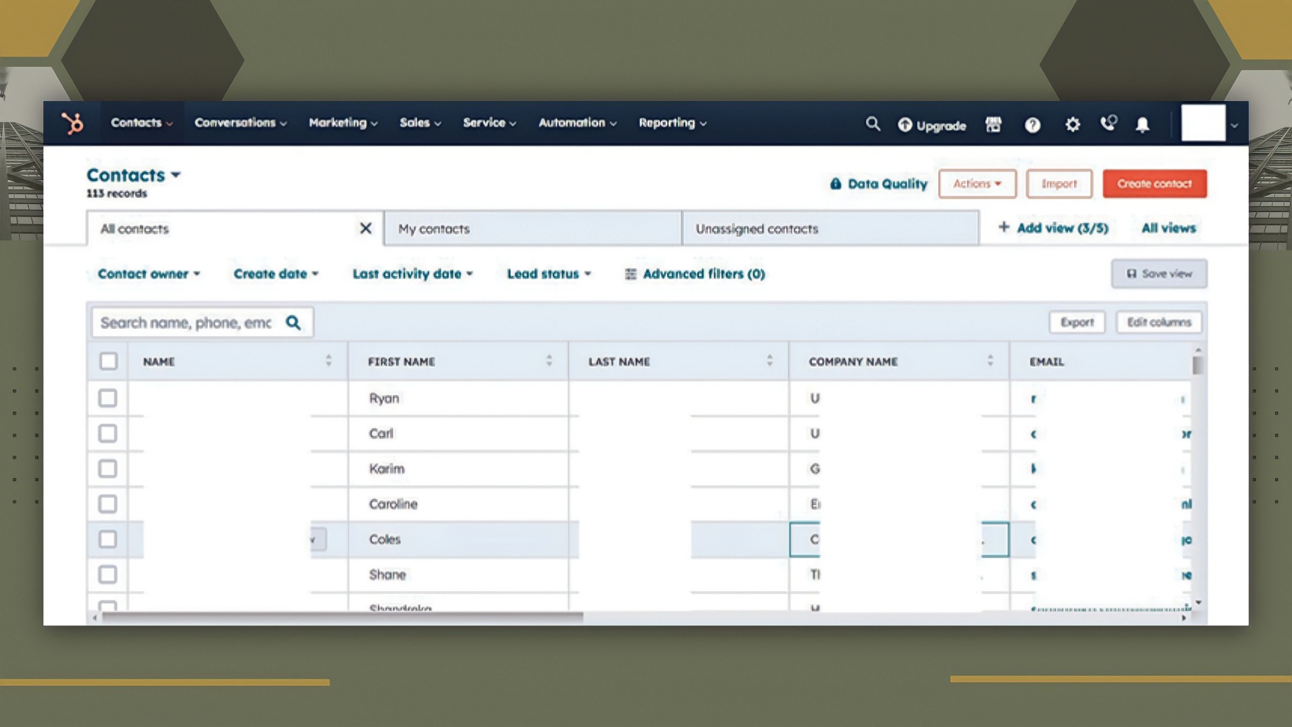The width and height of the screenshot is (1292, 727).
Task: Check the box for Ryan's row
Action: point(108,399)
